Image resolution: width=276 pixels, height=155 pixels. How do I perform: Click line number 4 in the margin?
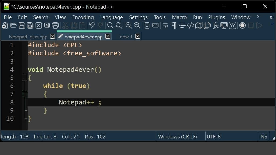(12, 70)
